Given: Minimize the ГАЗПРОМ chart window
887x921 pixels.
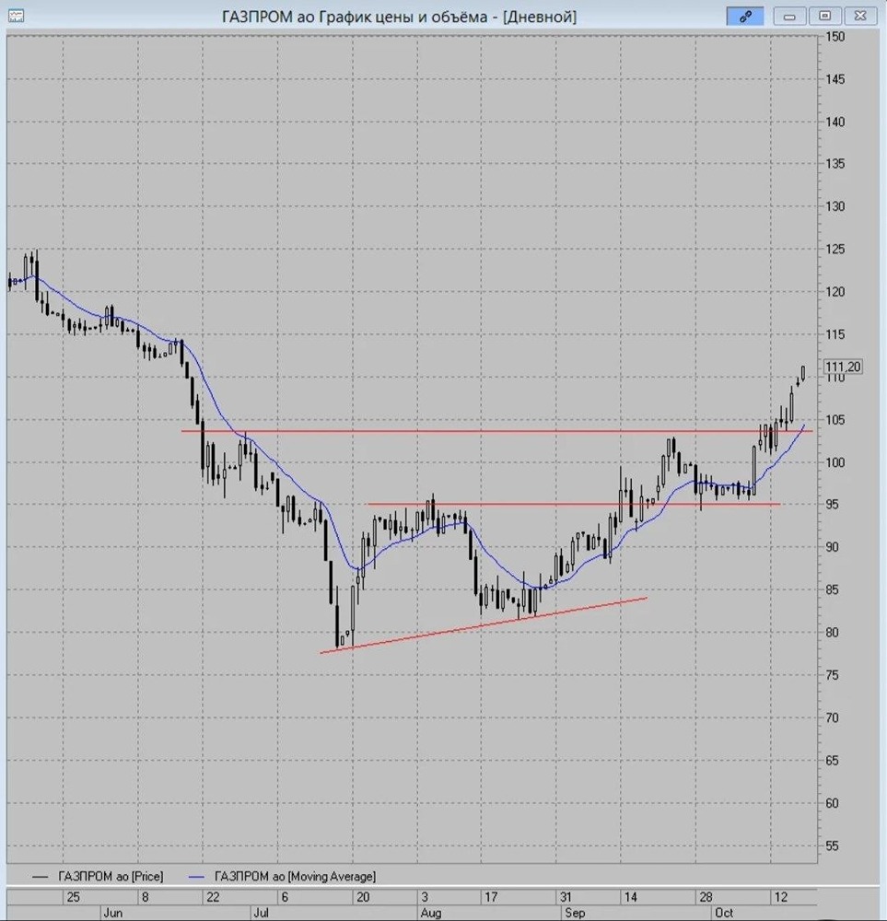Looking at the screenshot, I should click(x=789, y=17).
